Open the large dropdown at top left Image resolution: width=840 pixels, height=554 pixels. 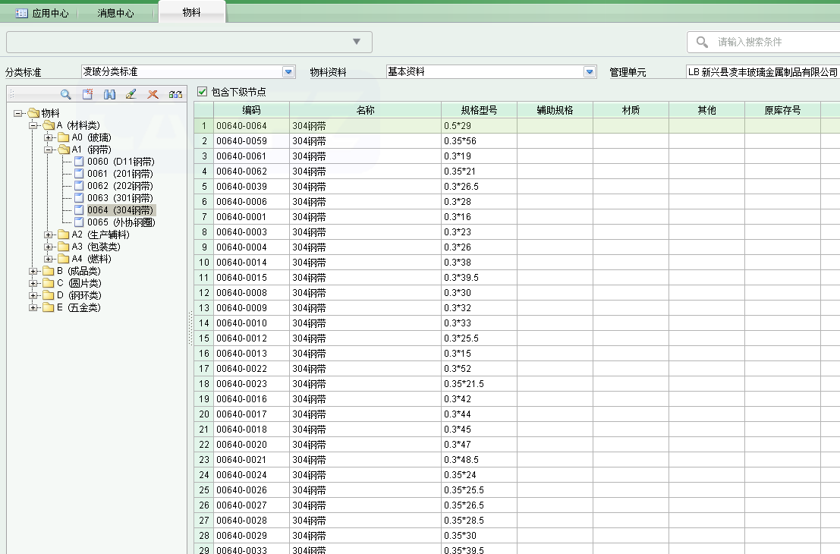coord(357,42)
